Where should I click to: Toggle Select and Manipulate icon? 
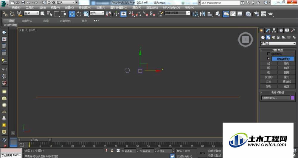[116, 14]
